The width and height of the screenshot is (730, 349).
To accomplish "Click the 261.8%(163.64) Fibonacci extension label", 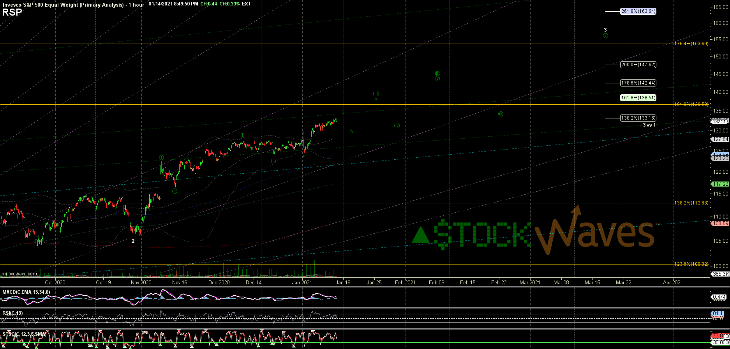I will click(638, 11).
